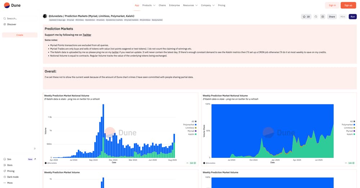Screen dimensions: 360x188
Task: Click the magnifier icon in the search field
Action: click(x=5, y=18)
